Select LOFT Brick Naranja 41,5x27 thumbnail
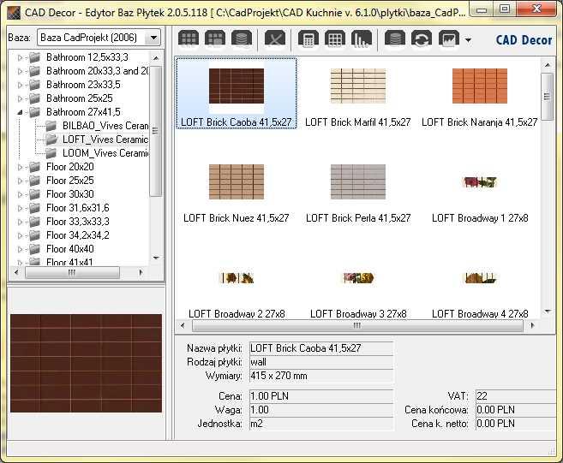The height and width of the screenshot is (463, 563). [480, 86]
